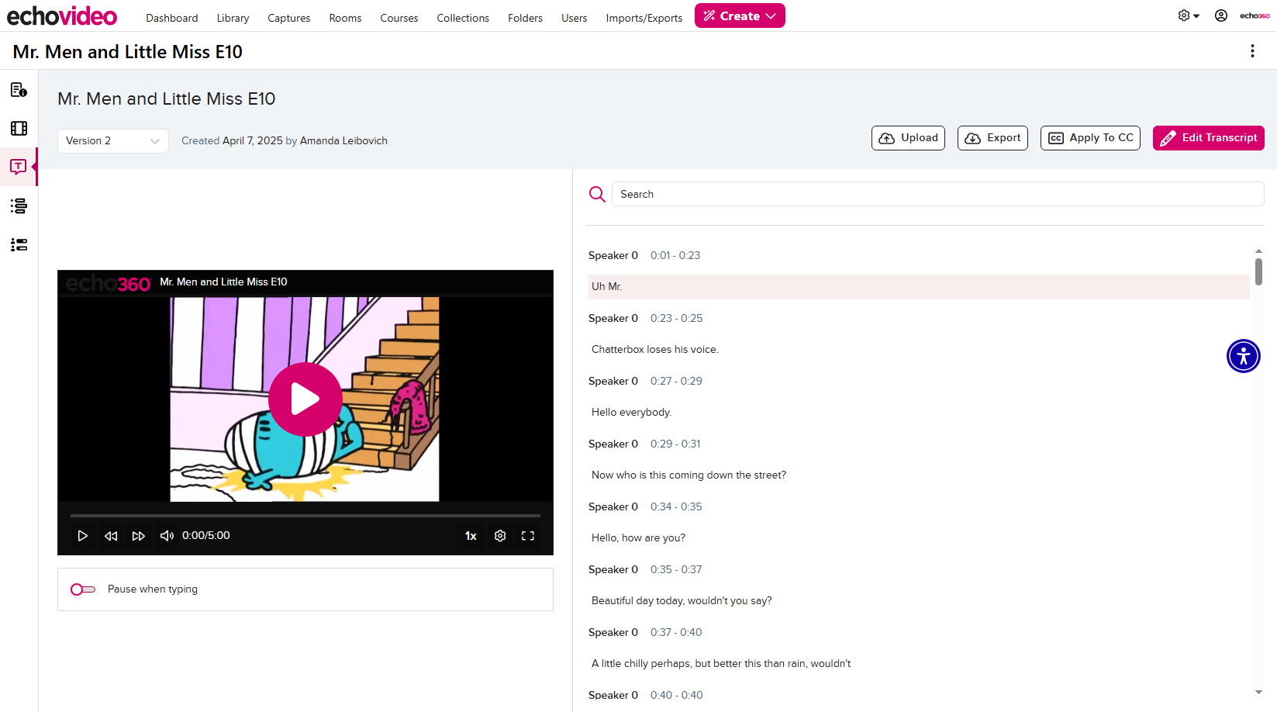This screenshot has width=1277, height=712.
Task: Click the echovideo home logo
Action: point(62,16)
